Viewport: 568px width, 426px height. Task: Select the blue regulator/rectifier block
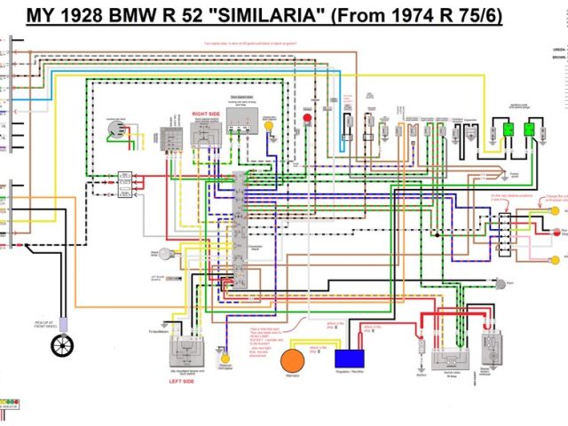350,359
